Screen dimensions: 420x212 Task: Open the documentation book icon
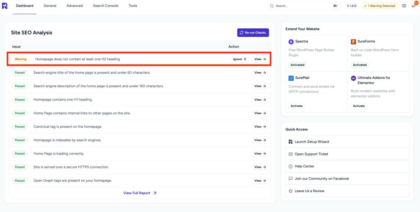coord(404,6)
